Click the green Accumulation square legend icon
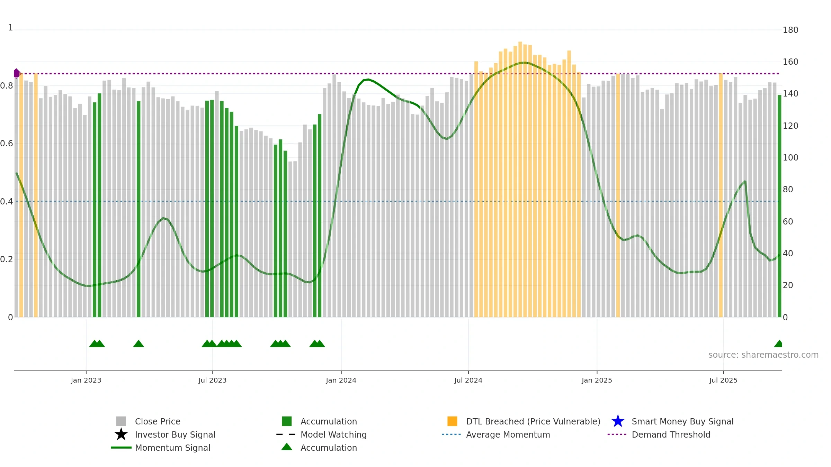Image resolution: width=831 pixels, height=467 pixels. tap(287, 421)
